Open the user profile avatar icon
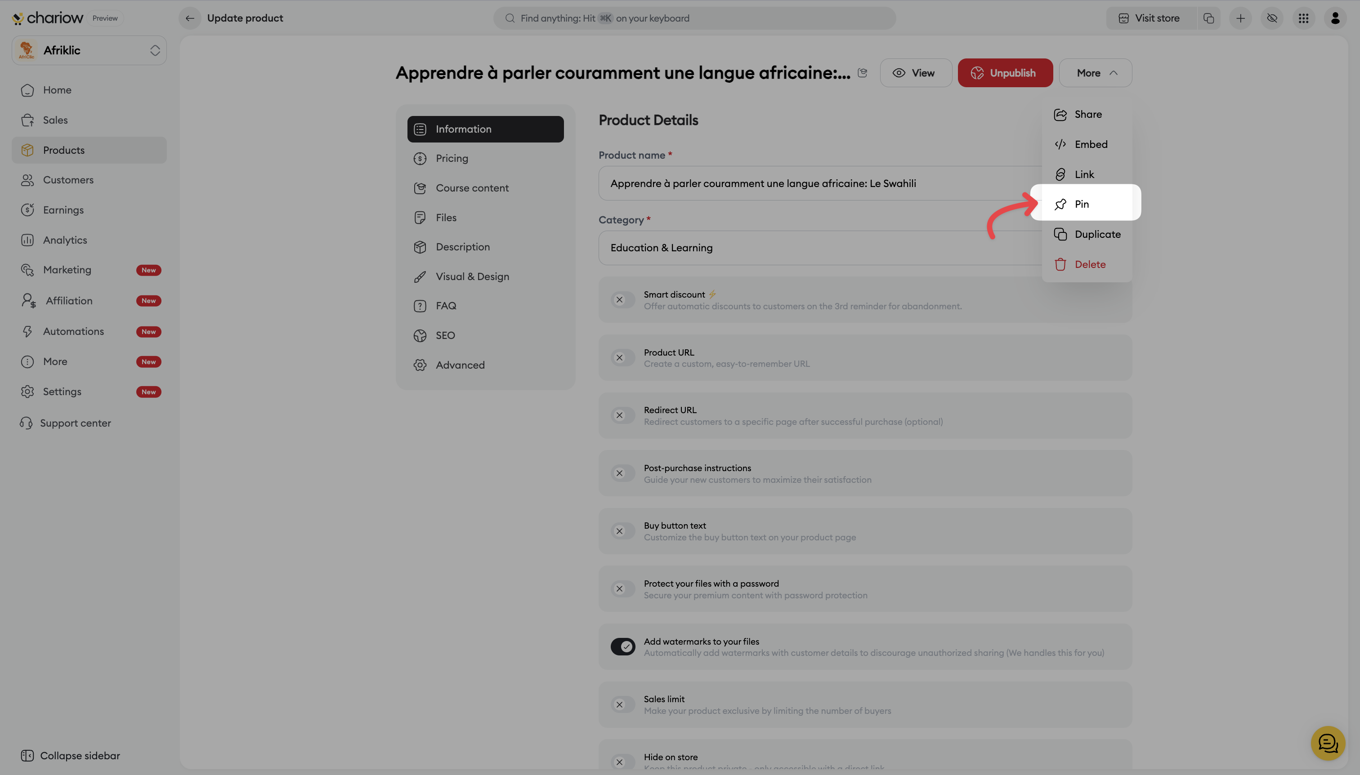The image size is (1360, 775). [1334, 18]
